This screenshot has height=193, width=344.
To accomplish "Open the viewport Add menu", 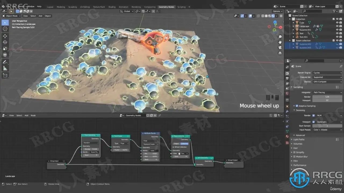I will point(40,16).
